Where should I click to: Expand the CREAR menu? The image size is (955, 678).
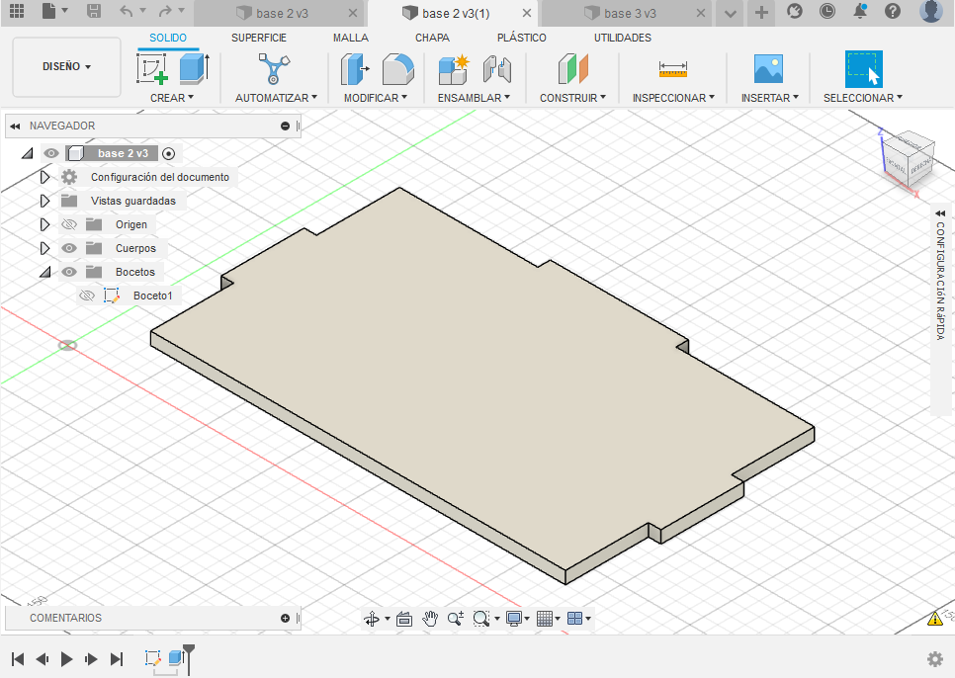click(x=172, y=98)
